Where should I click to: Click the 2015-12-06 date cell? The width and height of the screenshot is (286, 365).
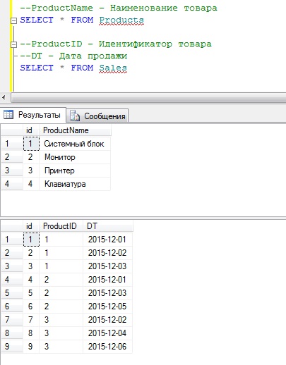click(x=107, y=346)
